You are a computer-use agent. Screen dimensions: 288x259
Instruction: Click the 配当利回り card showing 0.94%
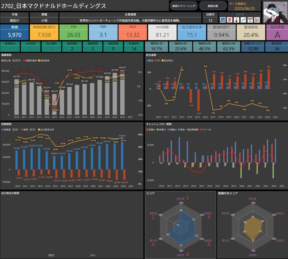(221, 32)
